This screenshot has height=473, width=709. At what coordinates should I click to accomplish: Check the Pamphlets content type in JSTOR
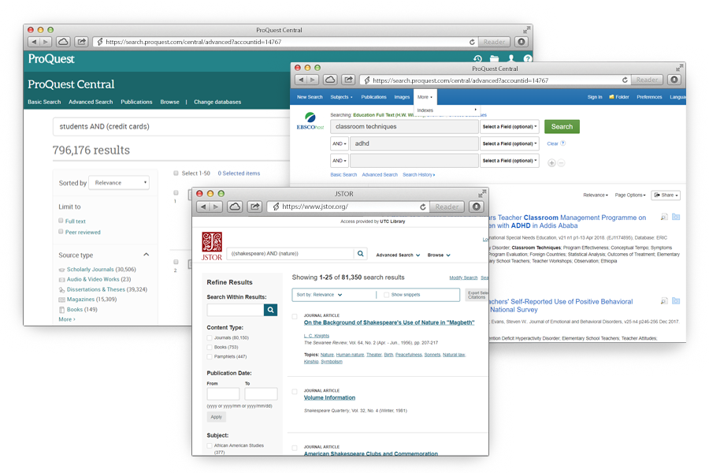210,356
